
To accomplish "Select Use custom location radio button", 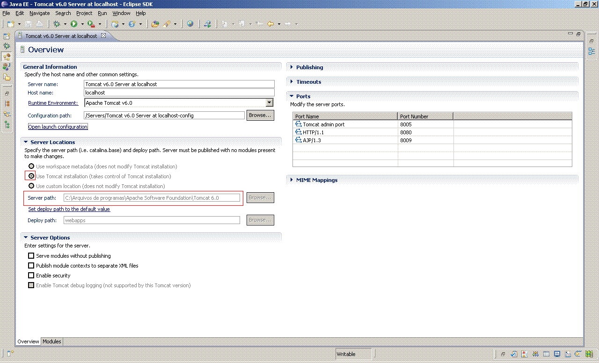I will [31, 186].
